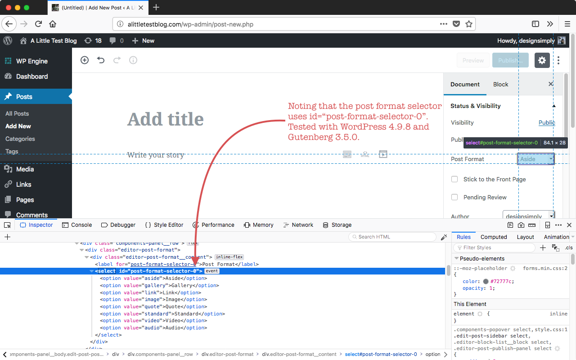Switch to the Console devtools tab
Image resolution: width=576 pixels, height=360 pixels.
[x=77, y=225]
